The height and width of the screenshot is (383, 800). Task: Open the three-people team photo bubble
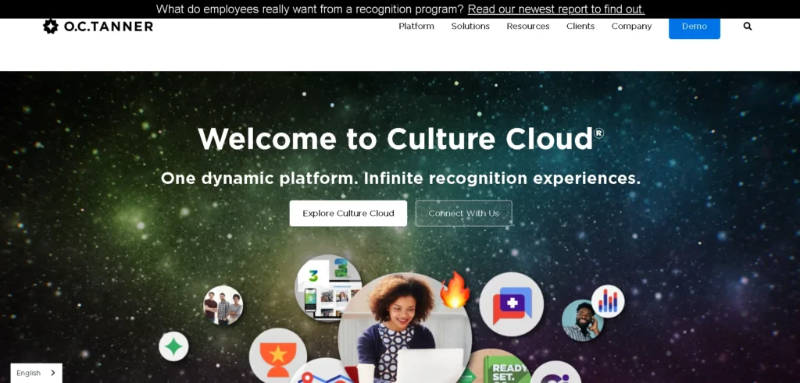point(223,305)
